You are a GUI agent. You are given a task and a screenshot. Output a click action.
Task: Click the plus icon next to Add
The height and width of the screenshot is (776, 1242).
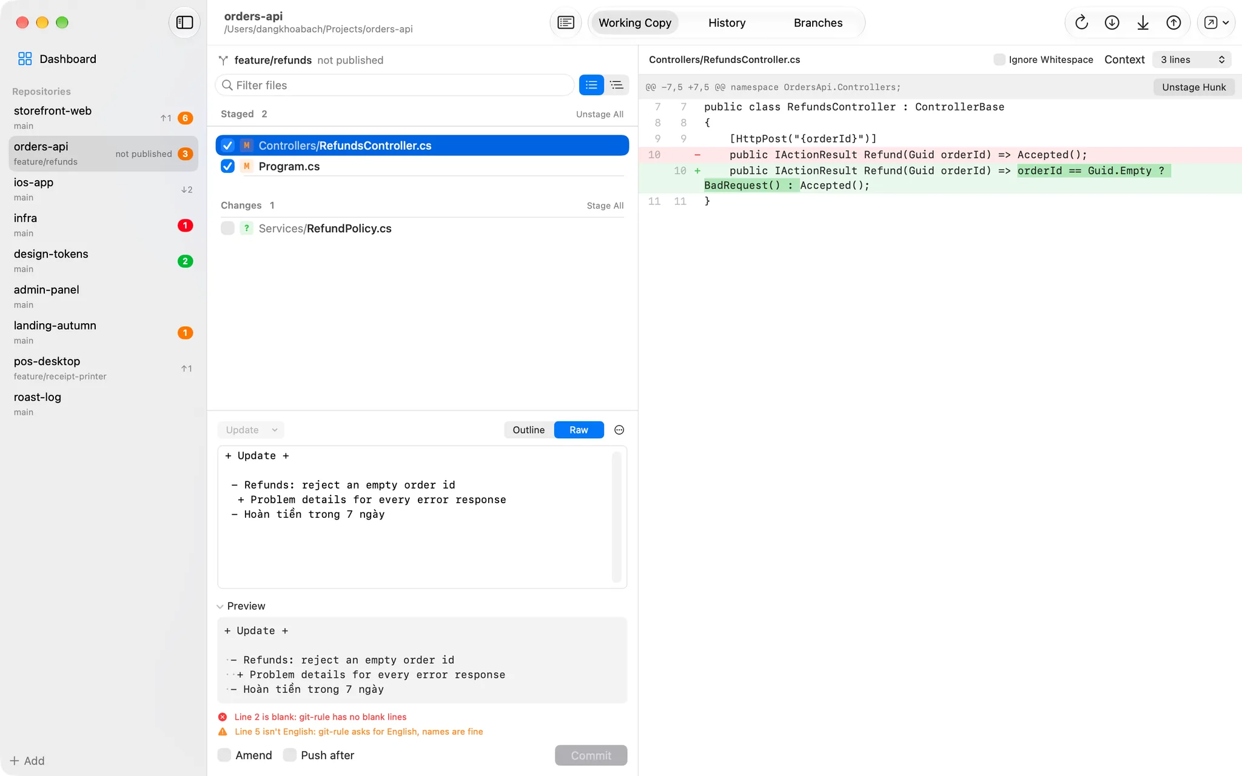pos(15,760)
